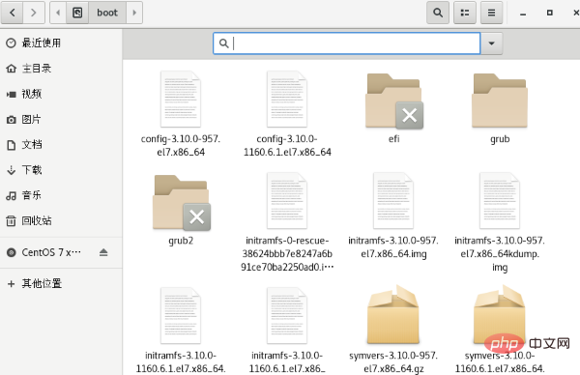Select the grub2 folder icon
Screen dimensions: 580x375
click(x=182, y=203)
